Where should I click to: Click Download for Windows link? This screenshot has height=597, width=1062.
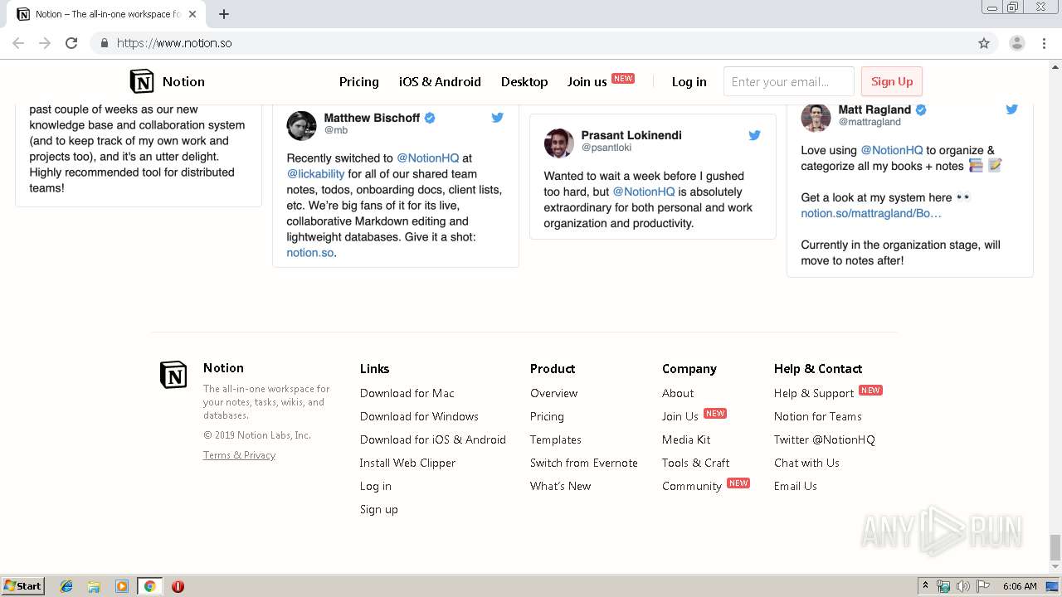[419, 416]
